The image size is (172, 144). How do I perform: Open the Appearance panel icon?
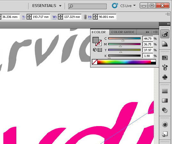(165, 124)
